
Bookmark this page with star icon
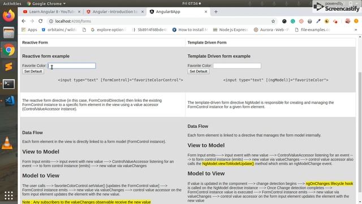(x=273, y=22)
